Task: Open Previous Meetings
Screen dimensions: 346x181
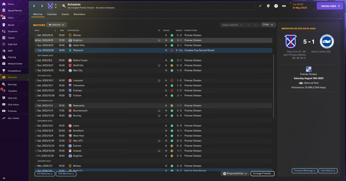Action: tap(304, 171)
